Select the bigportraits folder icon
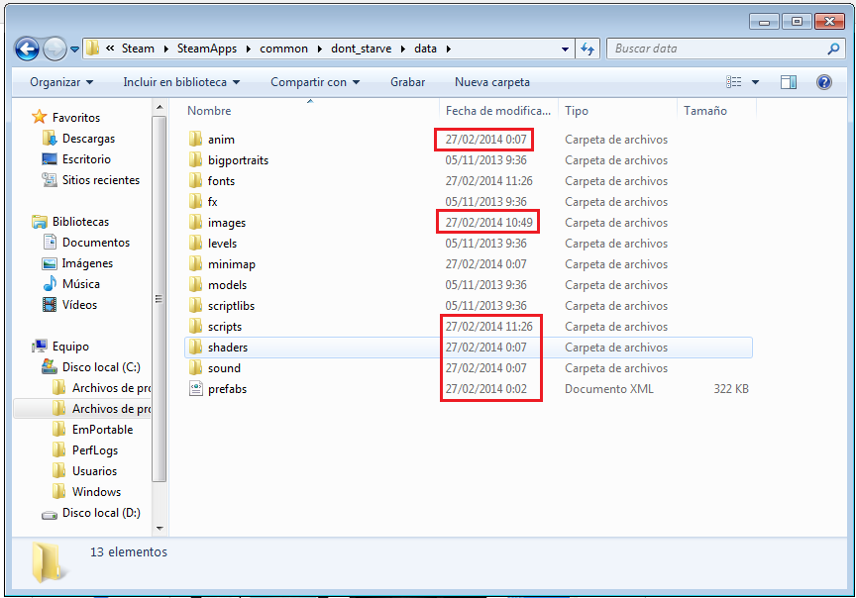 tap(195, 159)
